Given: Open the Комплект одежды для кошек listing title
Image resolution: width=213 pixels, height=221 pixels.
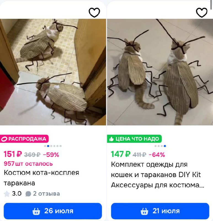Looking at the screenshot, I should click(x=158, y=175).
